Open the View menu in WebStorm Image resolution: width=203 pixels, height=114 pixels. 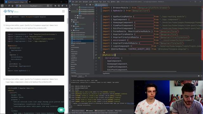click(x=80, y=2)
